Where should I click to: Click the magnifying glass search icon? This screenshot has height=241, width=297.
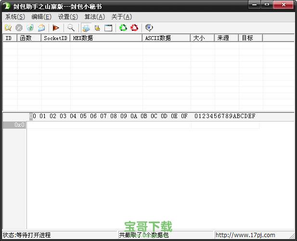click(71, 28)
